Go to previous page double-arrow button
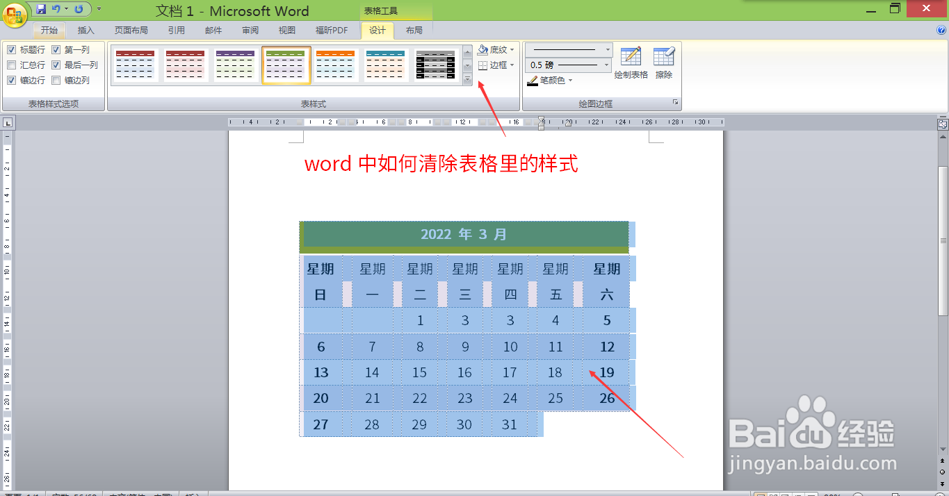 [943, 461]
